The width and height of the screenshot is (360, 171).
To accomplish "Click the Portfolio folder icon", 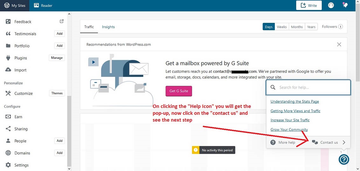I will coord(8,46).
